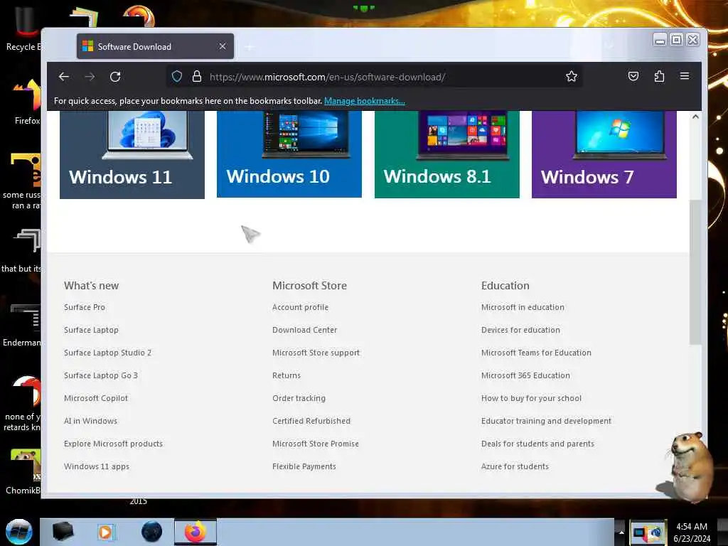Image resolution: width=728 pixels, height=546 pixels.
Task: Open Microsoft Store Promise link
Action: coord(316,444)
